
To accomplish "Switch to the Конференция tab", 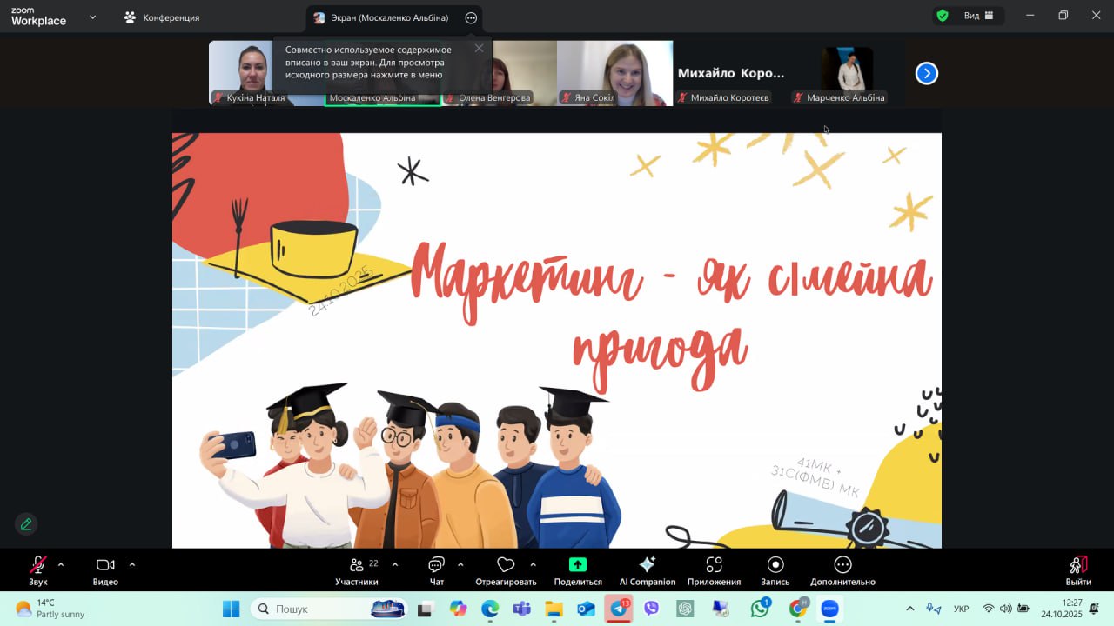I will (x=162, y=17).
